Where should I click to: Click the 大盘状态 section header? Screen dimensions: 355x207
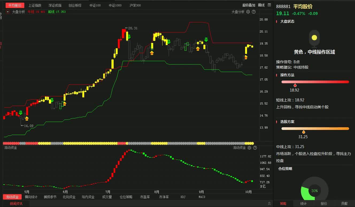coord(287,21)
